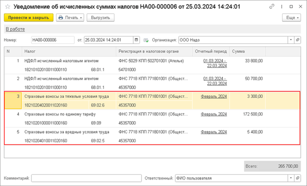Open the Еще menu
The image size is (307, 186).
click(x=291, y=18)
